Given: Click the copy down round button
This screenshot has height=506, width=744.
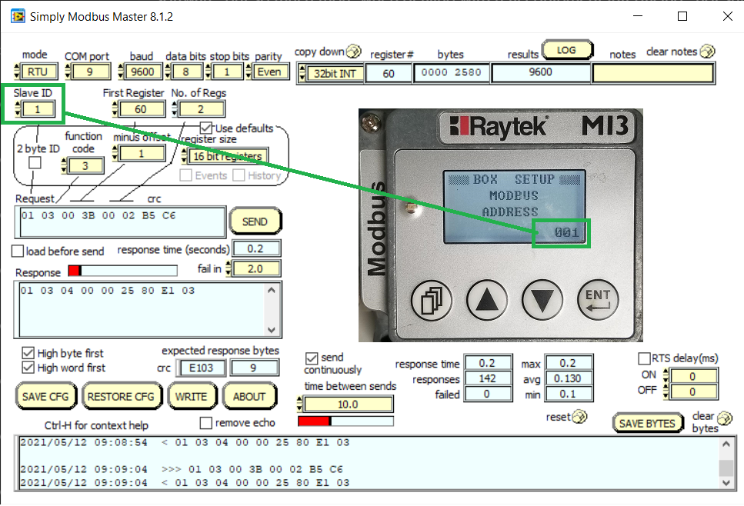Looking at the screenshot, I should (x=353, y=51).
